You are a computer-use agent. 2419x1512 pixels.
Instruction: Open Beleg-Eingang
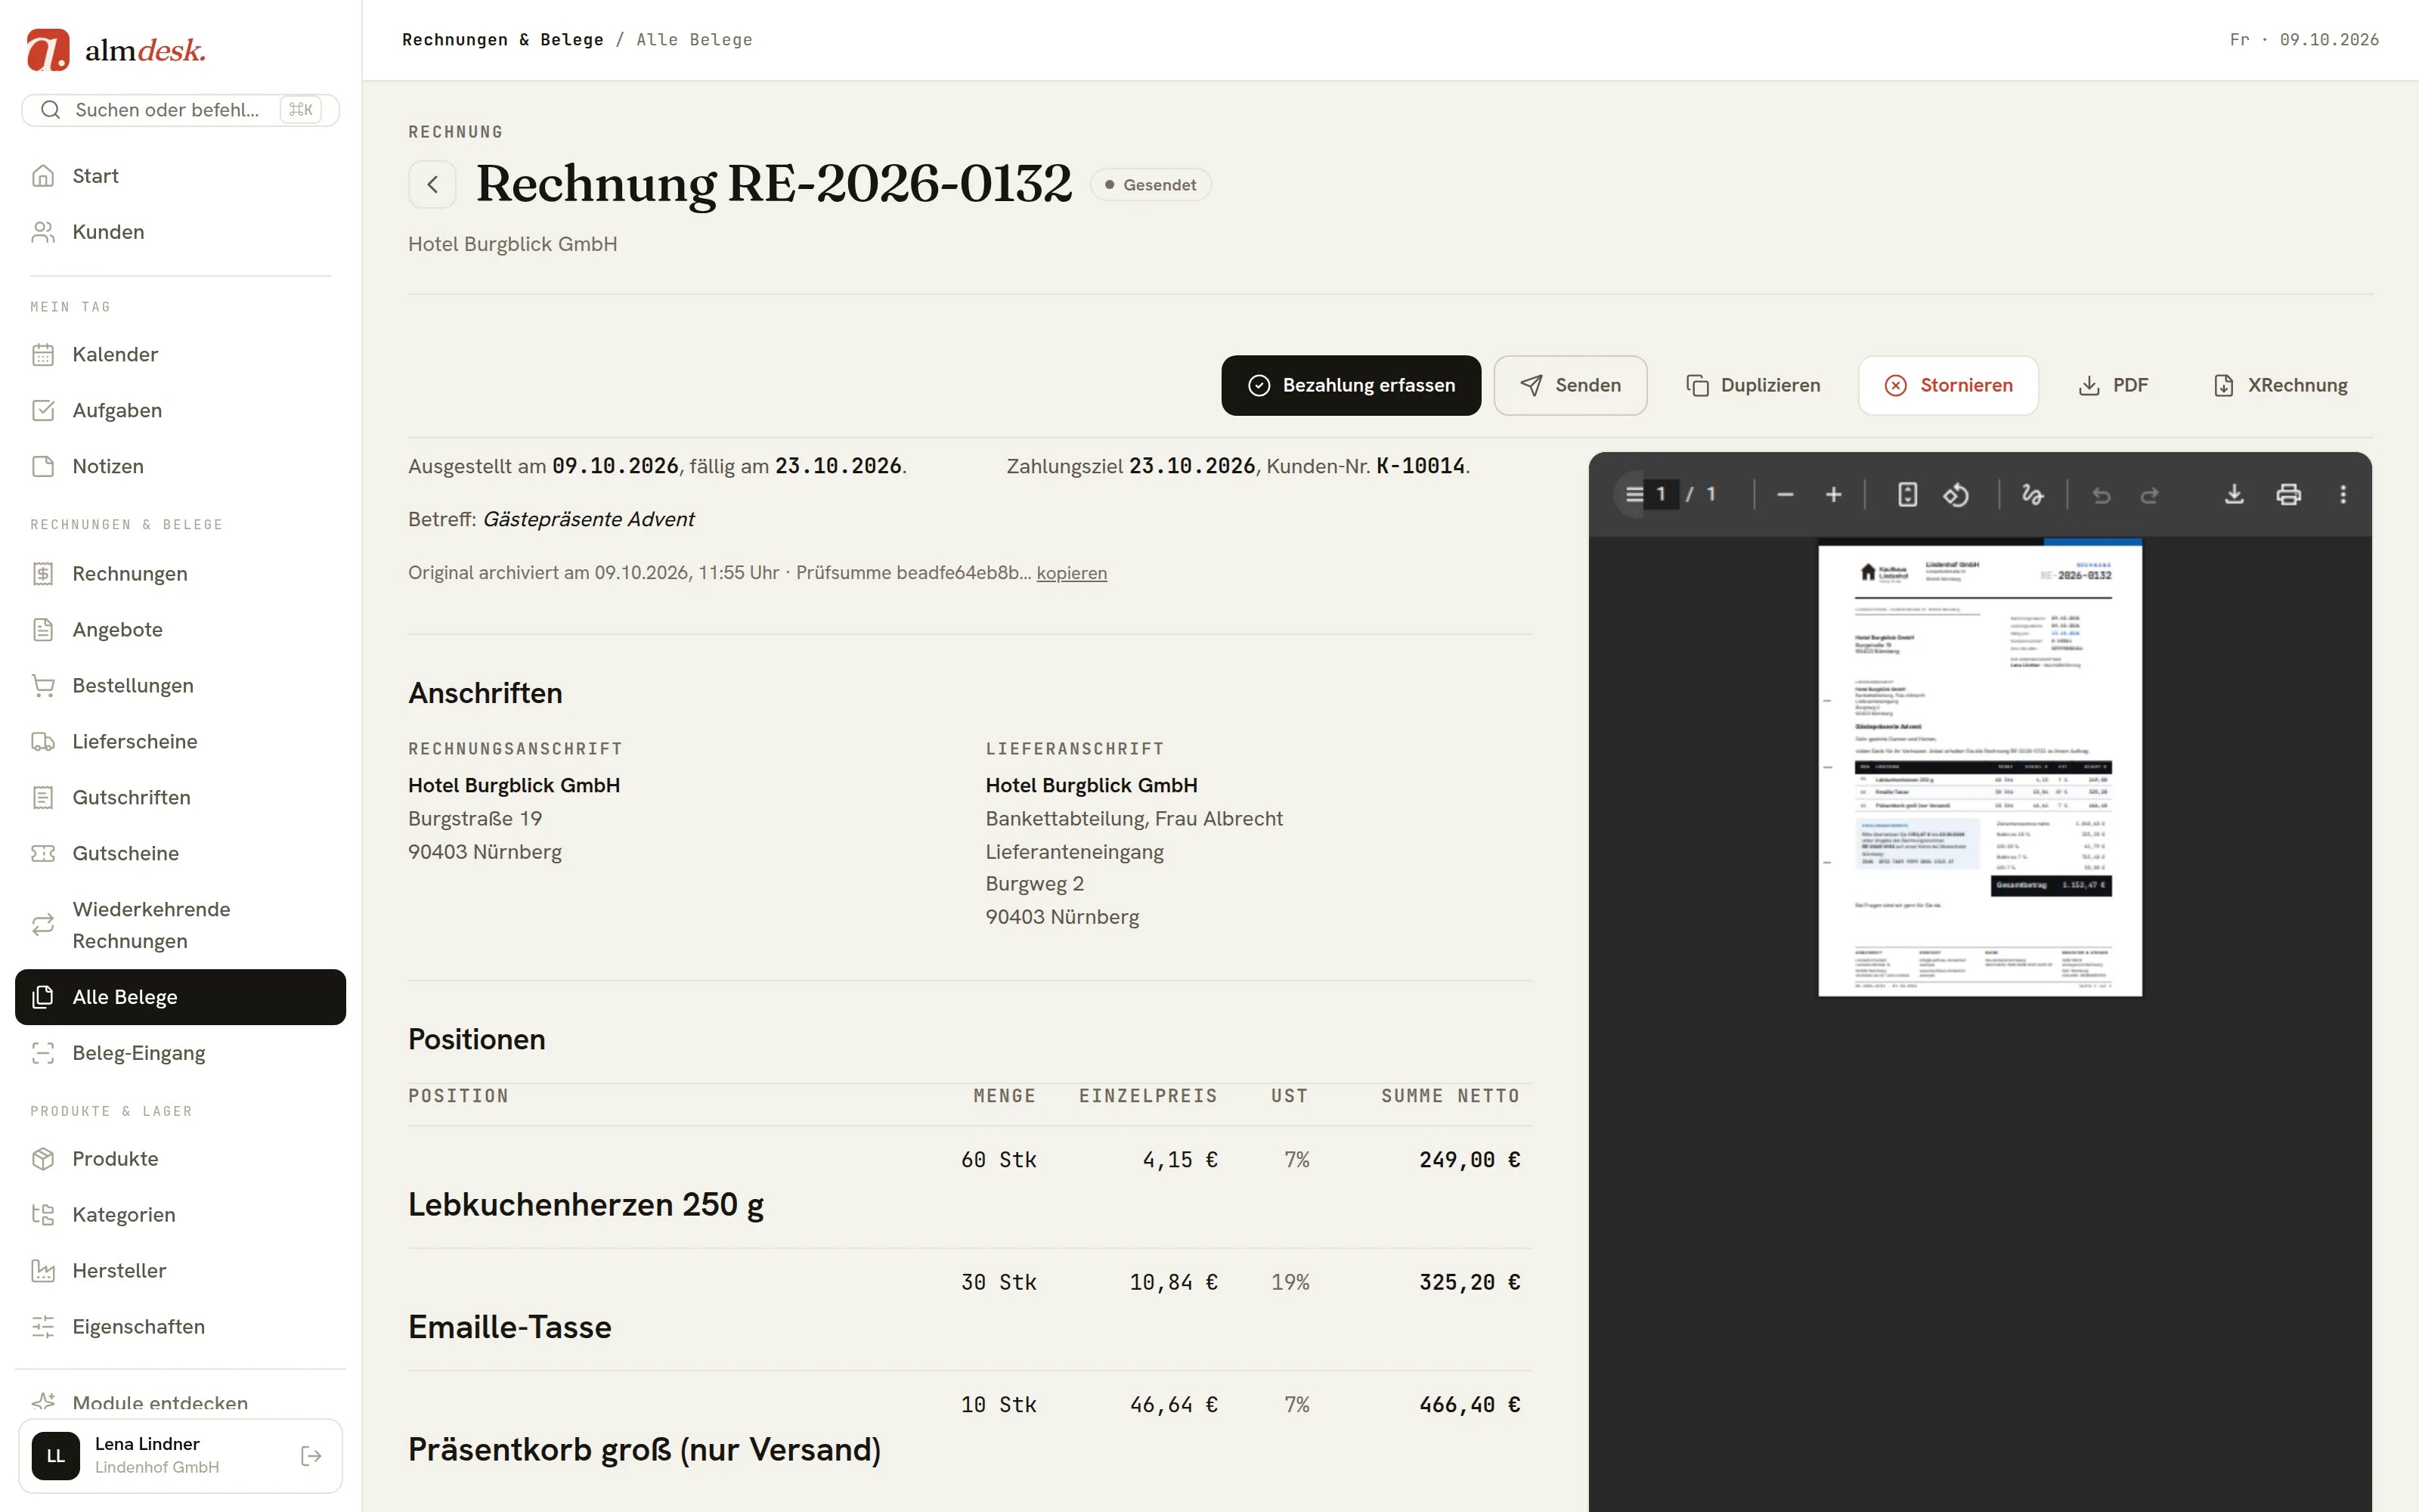(x=180, y=1053)
